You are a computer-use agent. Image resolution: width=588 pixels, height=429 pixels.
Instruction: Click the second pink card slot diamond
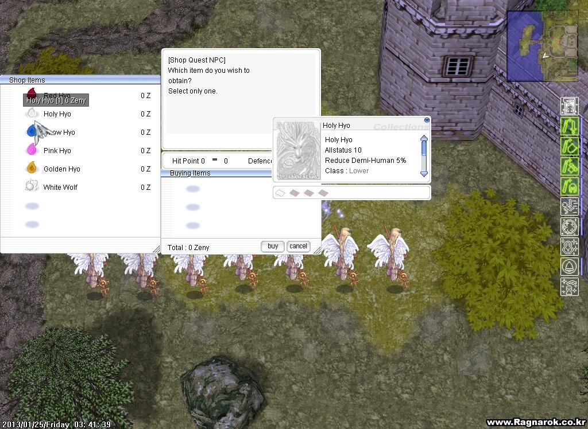295,193
